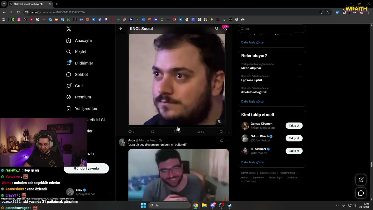Open floating chat messages button
Image resolution: width=373 pixels, height=210 pixels.
coord(361,193)
